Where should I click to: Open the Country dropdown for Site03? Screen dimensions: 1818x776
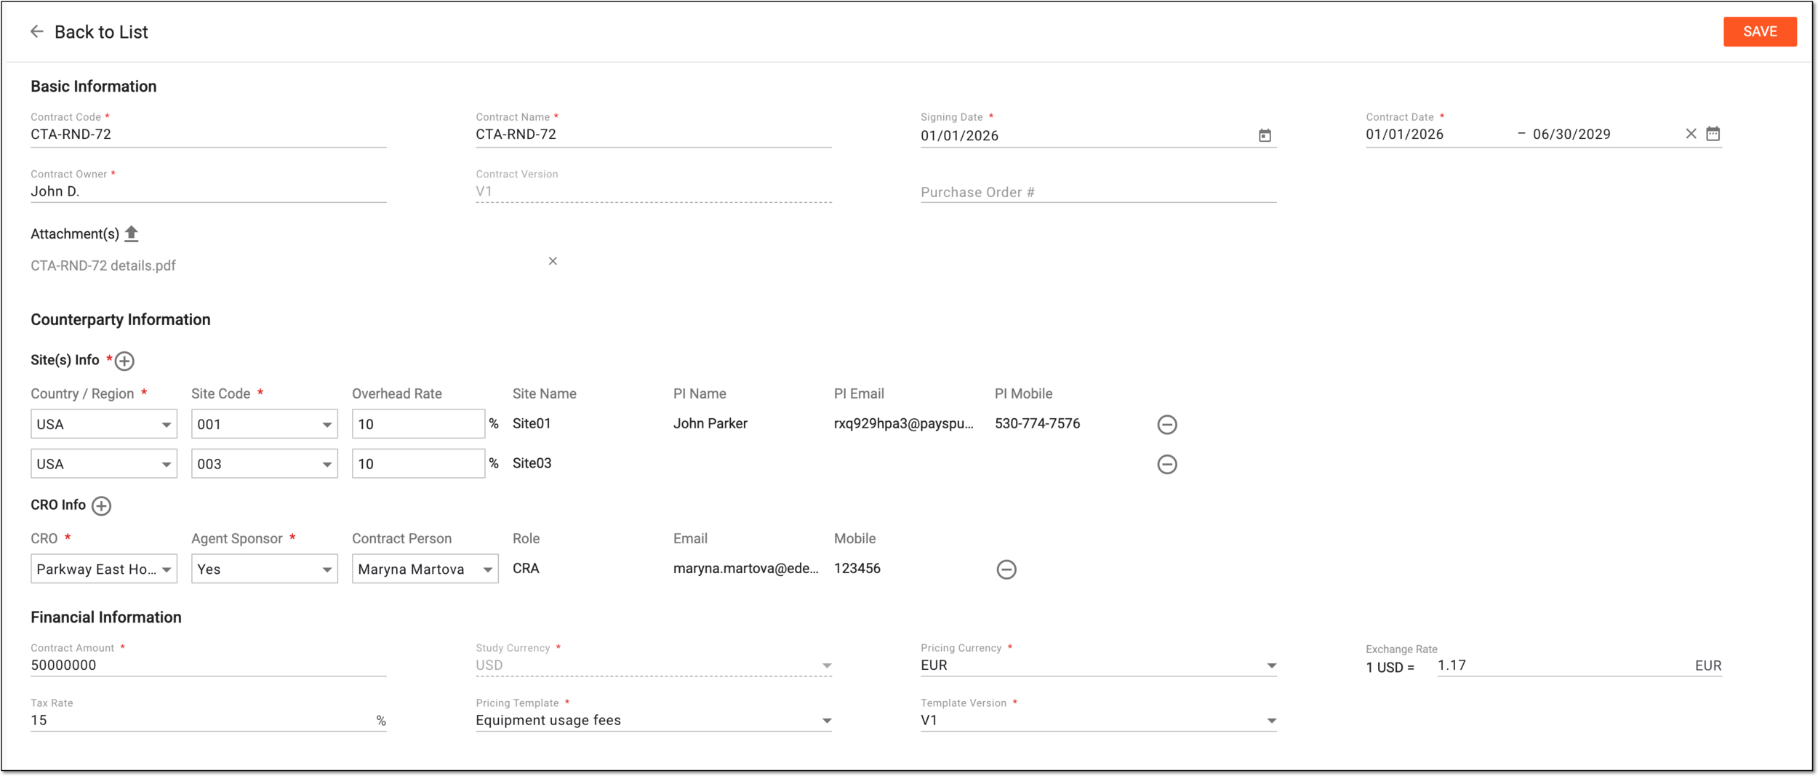(x=104, y=464)
